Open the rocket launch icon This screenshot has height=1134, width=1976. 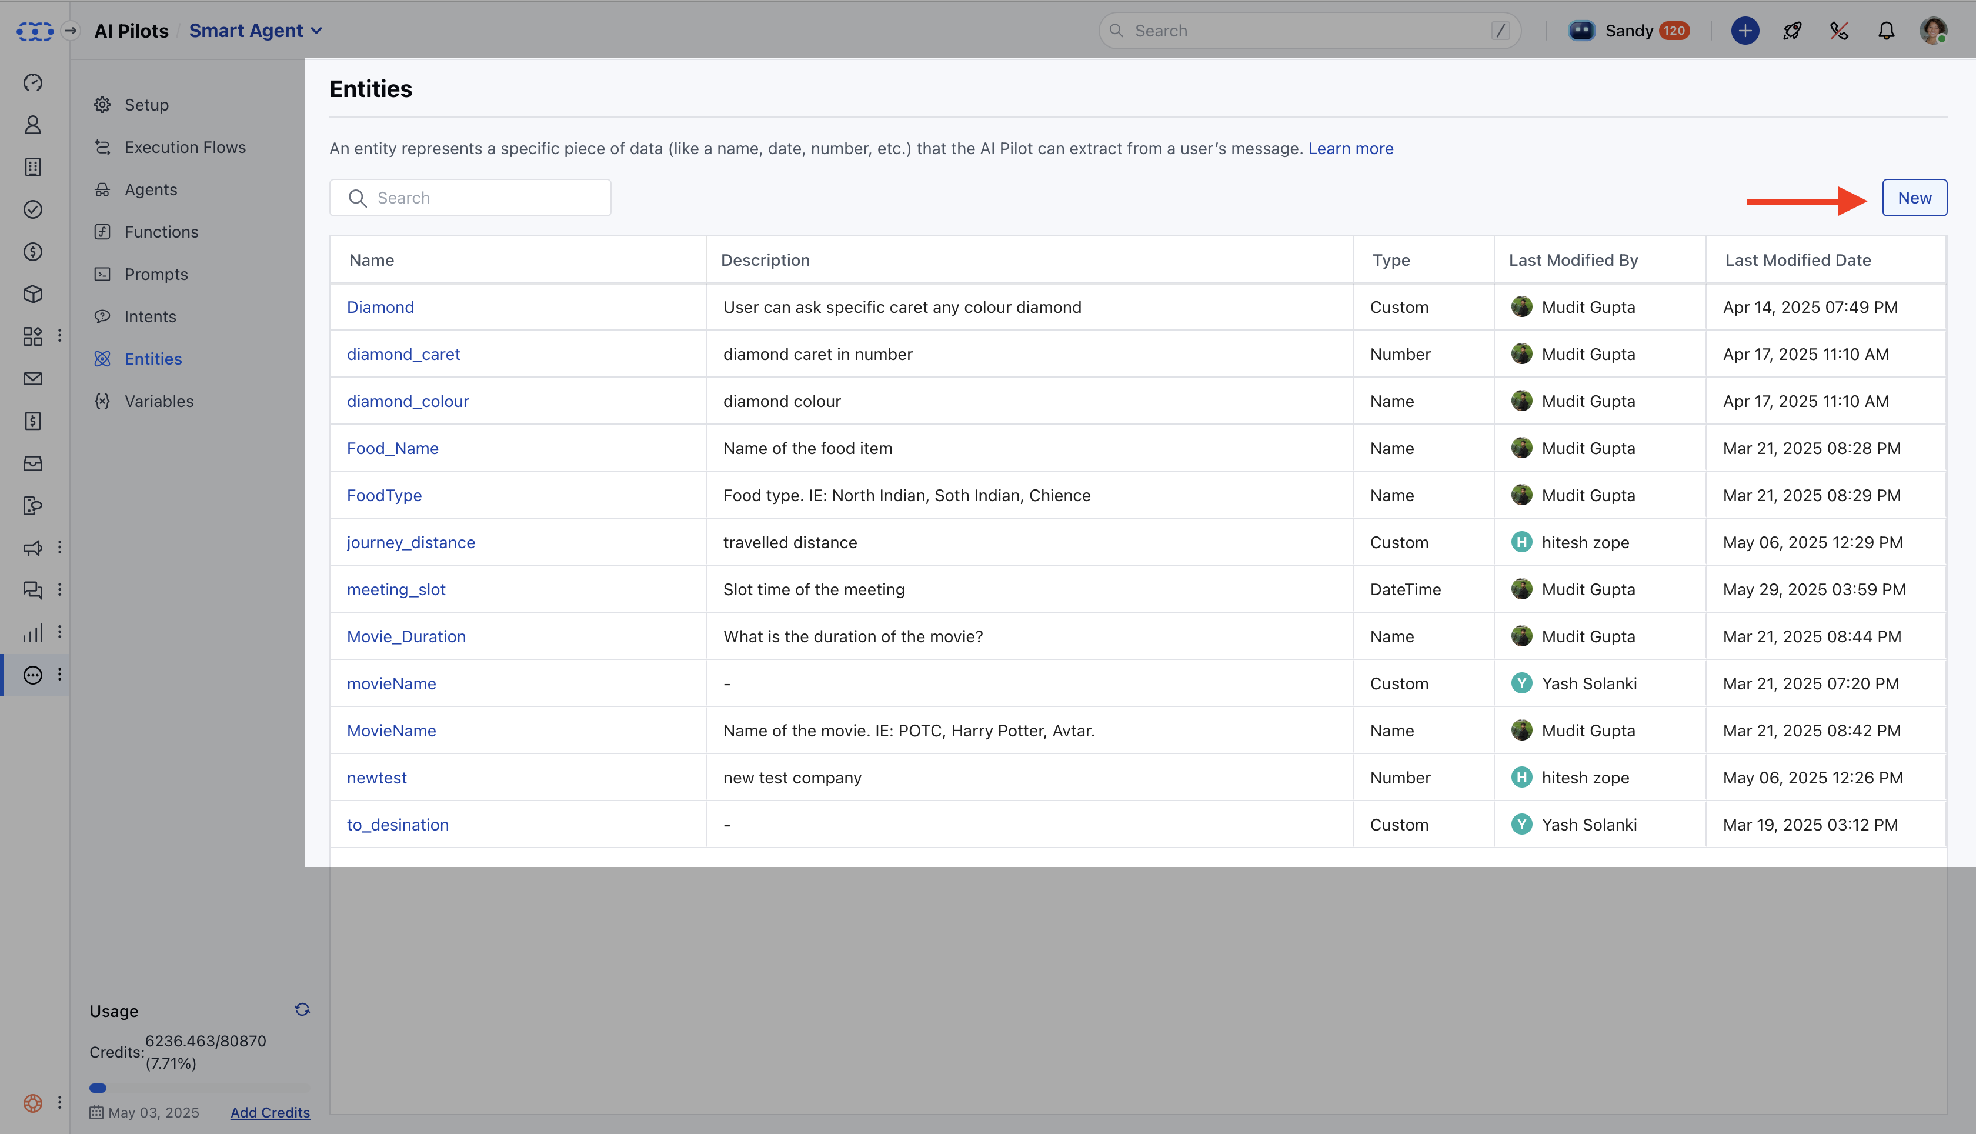click(x=1793, y=31)
